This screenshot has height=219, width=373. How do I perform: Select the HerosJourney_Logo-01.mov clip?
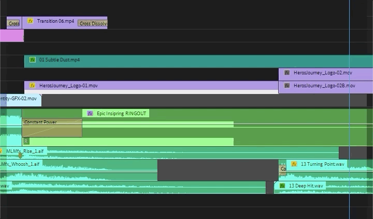pos(151,87)
